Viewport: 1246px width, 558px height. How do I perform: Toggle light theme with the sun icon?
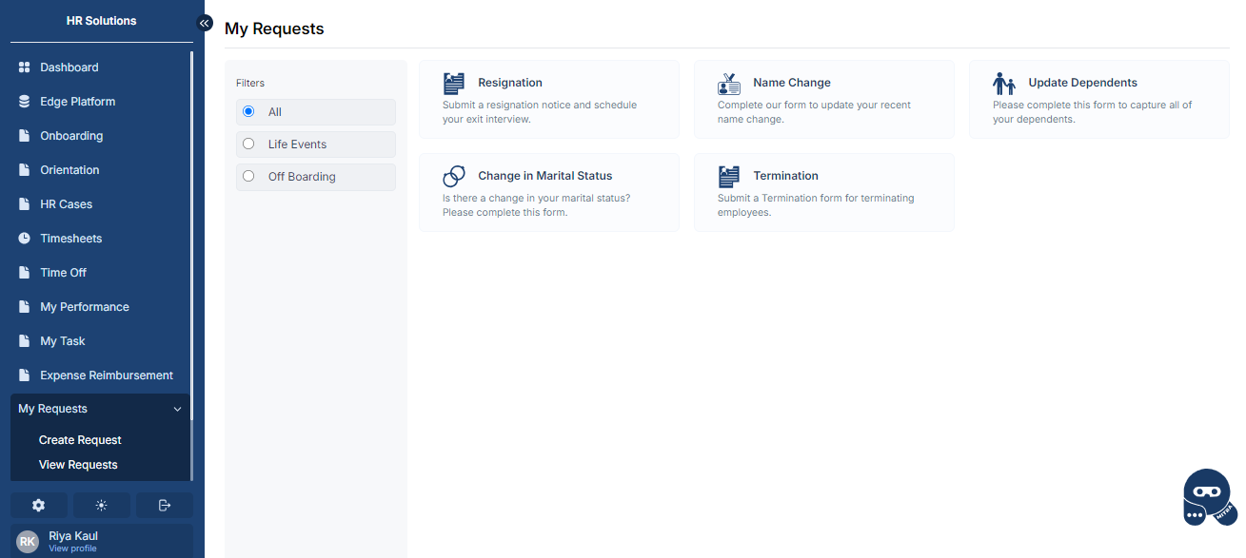point(101,505)
